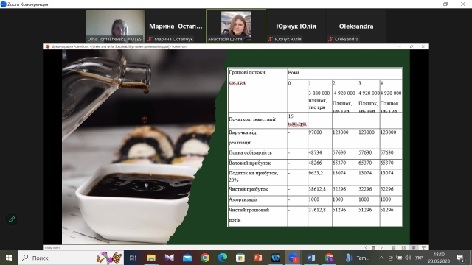Show hidden system tray icons

381,258
